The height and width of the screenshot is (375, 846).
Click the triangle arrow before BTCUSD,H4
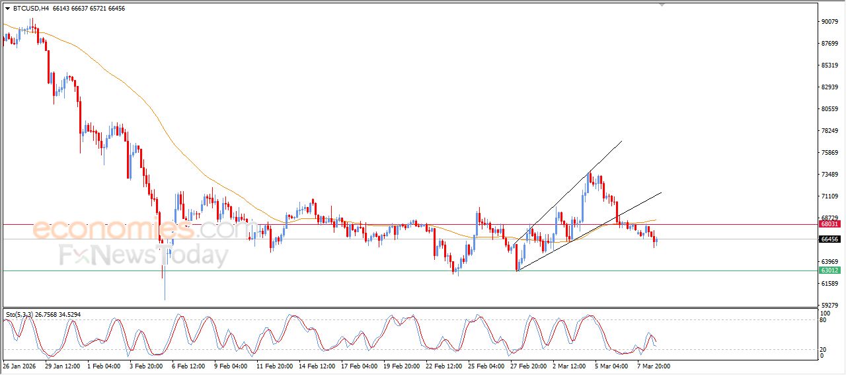(7, 9)
